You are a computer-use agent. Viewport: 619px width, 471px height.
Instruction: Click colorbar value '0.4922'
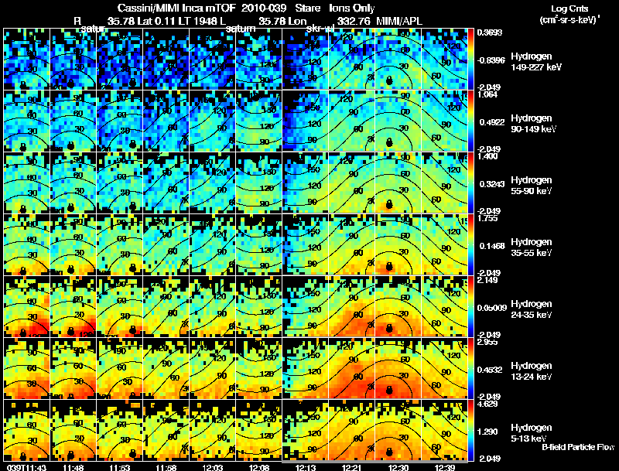click(x=491, y=122)
